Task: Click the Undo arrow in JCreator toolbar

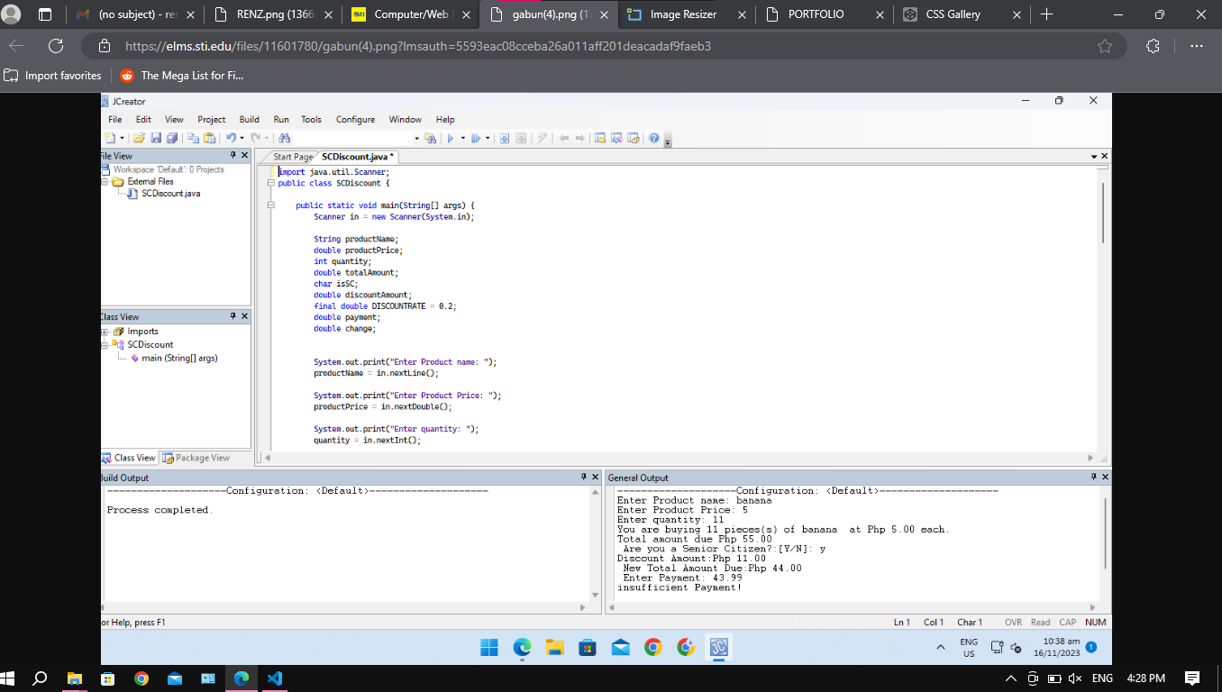Action: click(x=231, y=138)
